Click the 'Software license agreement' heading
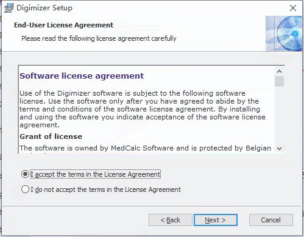The width and height of the screenshot is (304, 237). (x=82, y=76)
